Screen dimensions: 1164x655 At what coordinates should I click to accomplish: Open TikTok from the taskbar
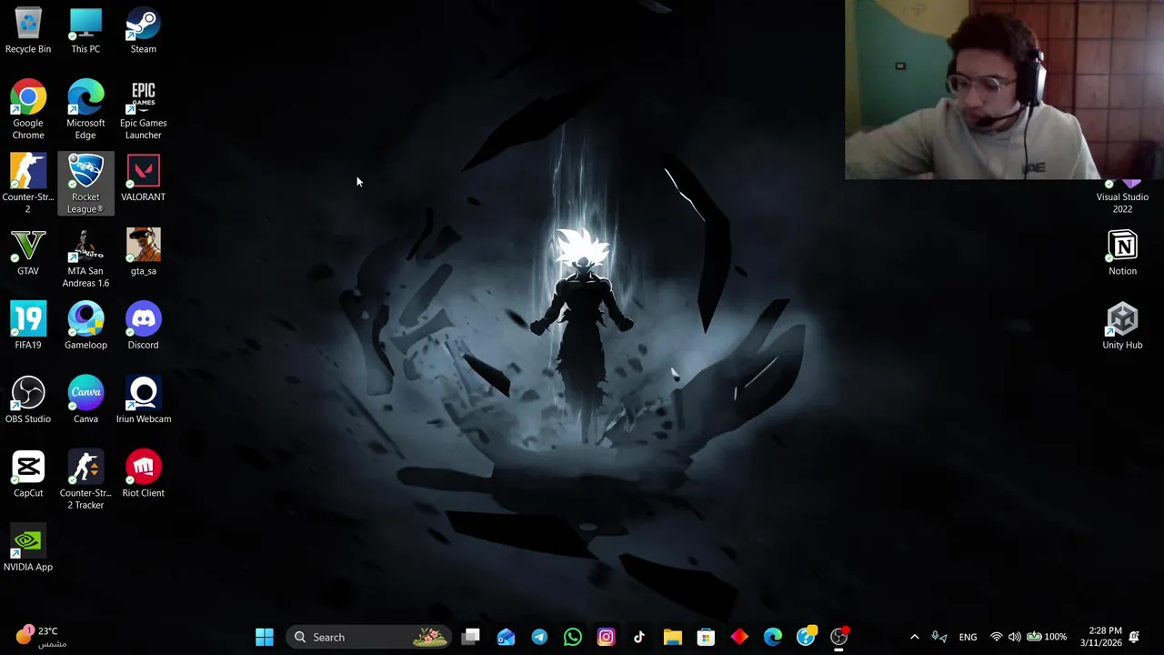(x=639, y=637)
